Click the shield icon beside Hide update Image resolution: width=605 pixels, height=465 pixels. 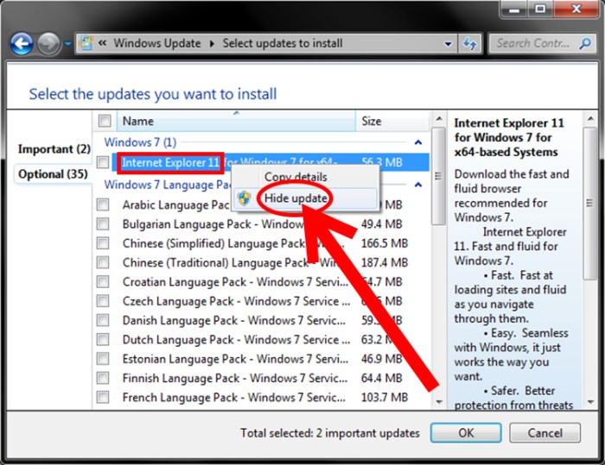[245, 198]
